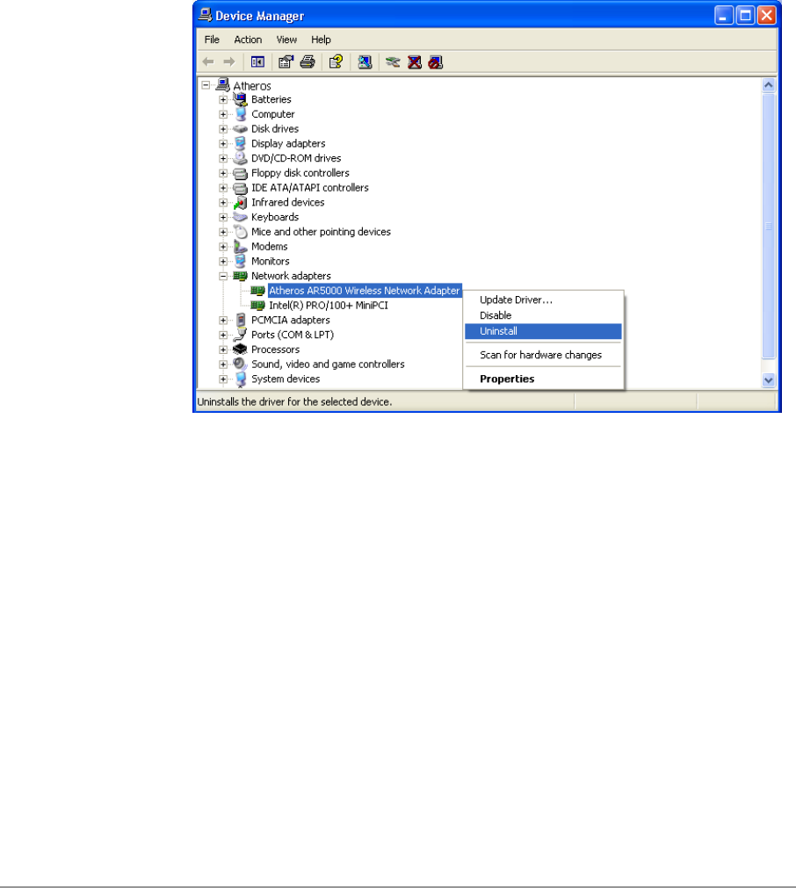
Task: Click the Forward arrow toolbar icon
Action: (x=229, y=61)
